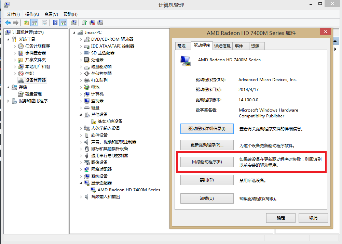Switch to the 常规 tab
Image resolution: width=342 pixels, height=244 pixels.
(183, 46)
